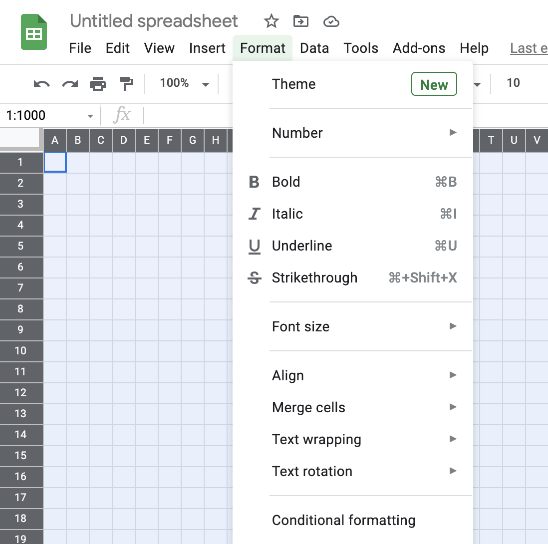Toggle Bold formatting
This screenshot has height=544, width=548.
tap(286, 182)
